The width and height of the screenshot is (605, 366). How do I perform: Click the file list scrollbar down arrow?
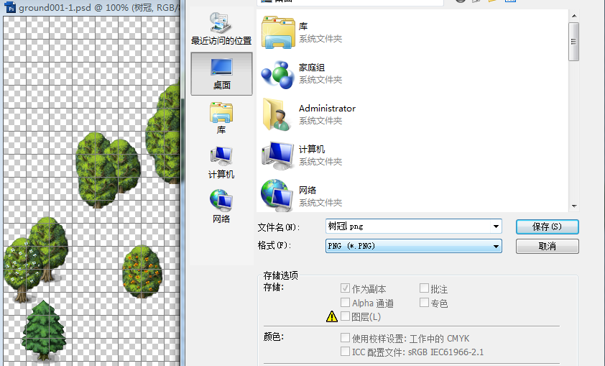tap(574, 206)
